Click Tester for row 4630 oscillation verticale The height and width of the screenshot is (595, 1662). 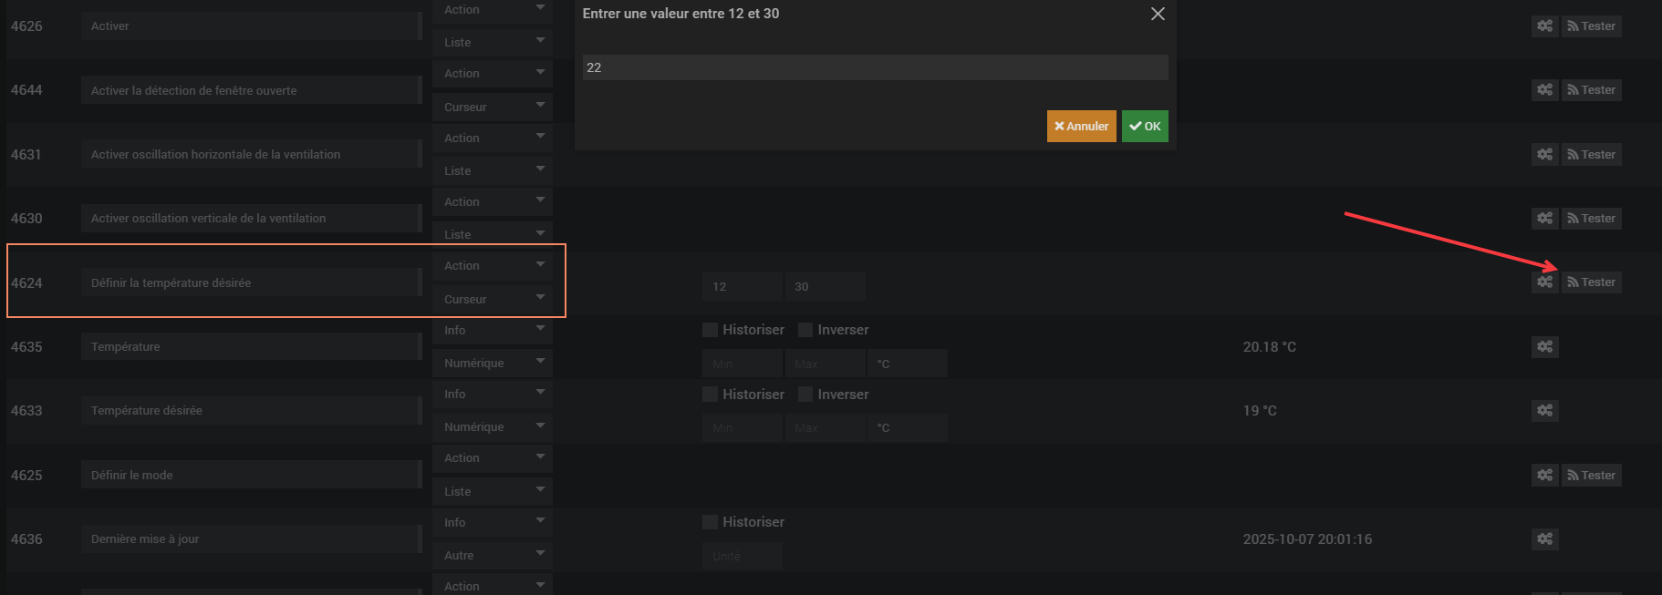pyautogui.click(x=1591, y=219)
